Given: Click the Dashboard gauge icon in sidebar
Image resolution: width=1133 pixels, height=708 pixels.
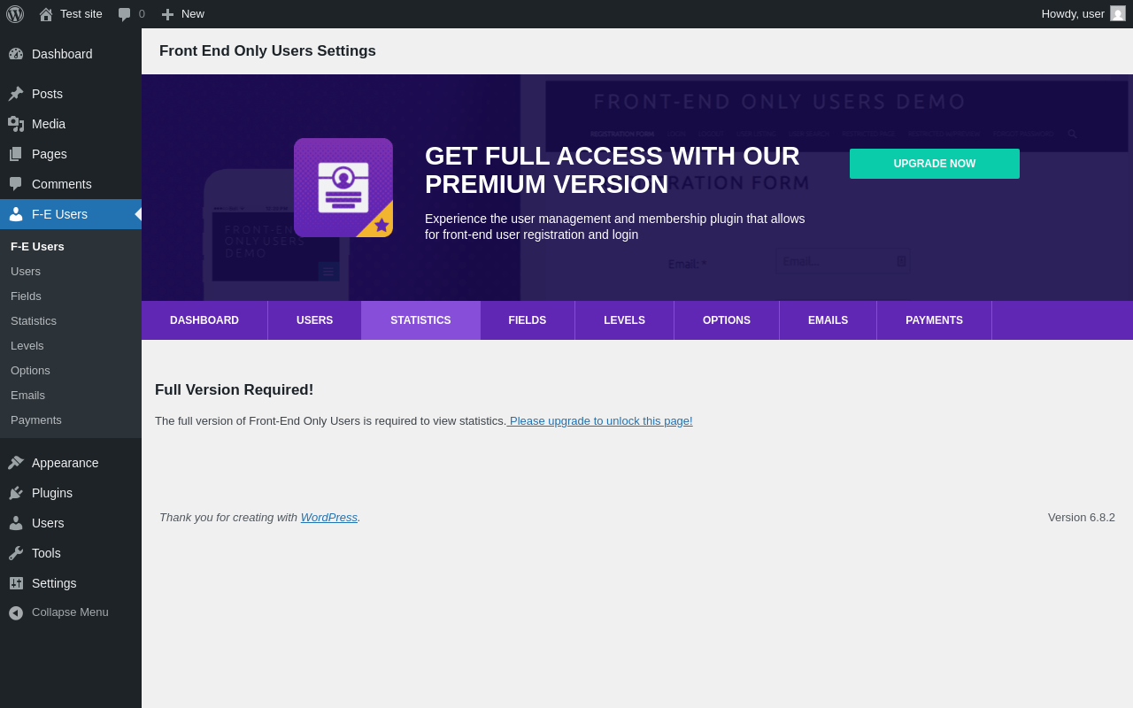Looking at the screenshot, I should 16,54.
